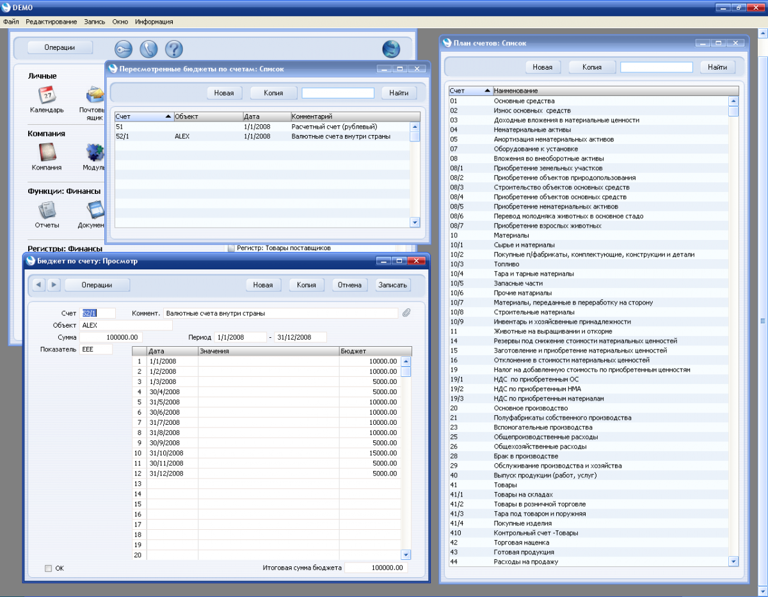Open the Информация menu
The image size is (768, 597).
coord(154,21)
